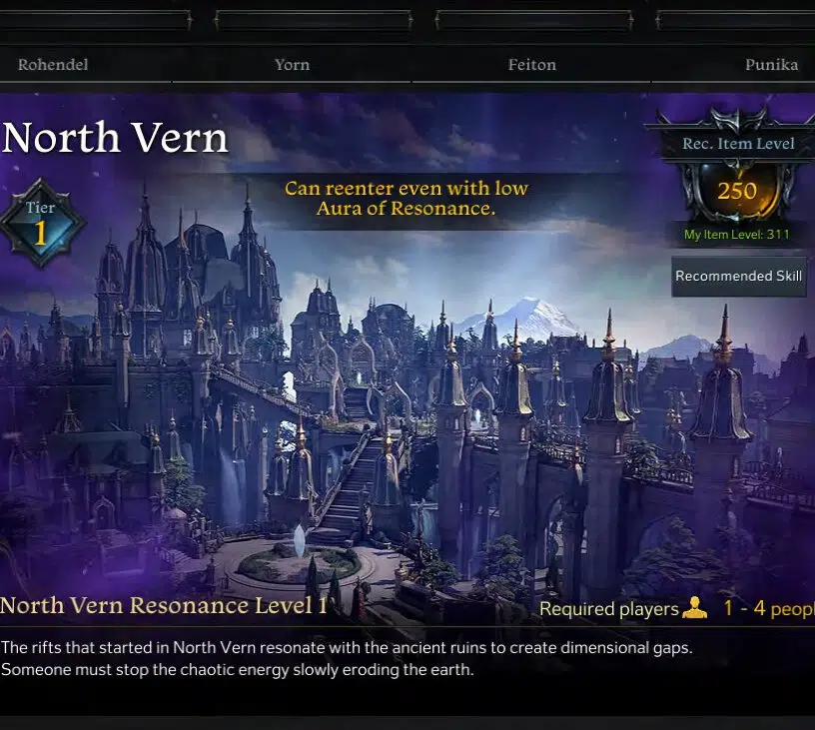Click the dungeon description about dimensional gaps
This screenshot has height=730, width=815.
347,659
